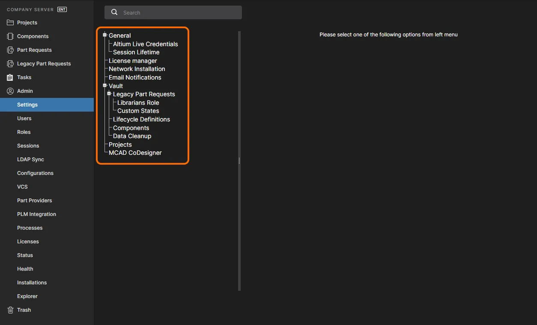This screenshot has width=537, height=325.
Task: Click the Legacy Part Requests icon
Action: (10, 64)
